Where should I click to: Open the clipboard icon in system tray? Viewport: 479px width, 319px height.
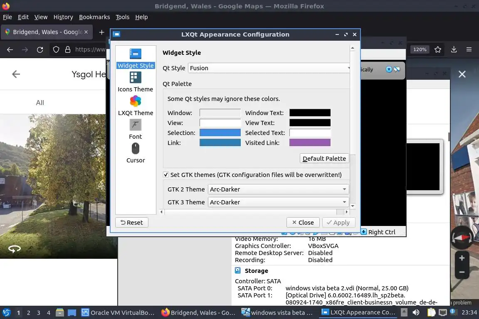click(x=431, y=312)
